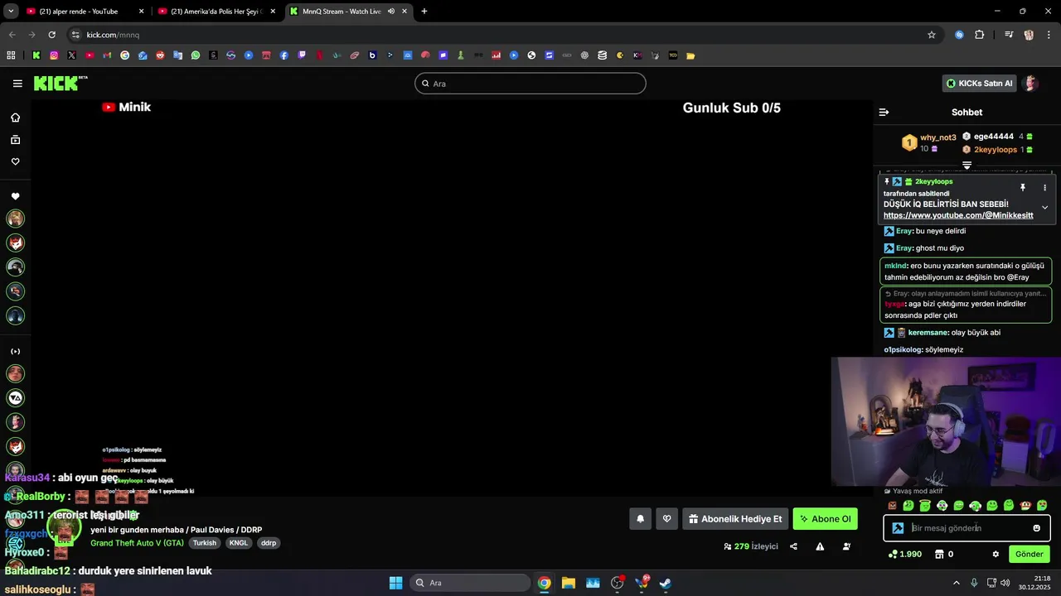Expand the pinned message chevron
Viewport: 1061px width, 596px height.
1044,207
